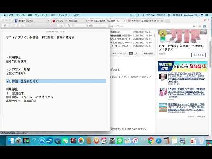Open the Calendar icon in Dock
This screenshot has width=212, height=159.
pos(104,141)
